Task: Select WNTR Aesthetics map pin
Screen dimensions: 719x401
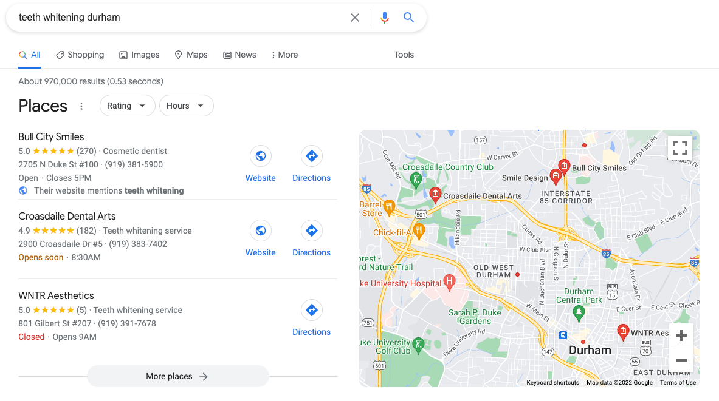Action: (623, 331)
